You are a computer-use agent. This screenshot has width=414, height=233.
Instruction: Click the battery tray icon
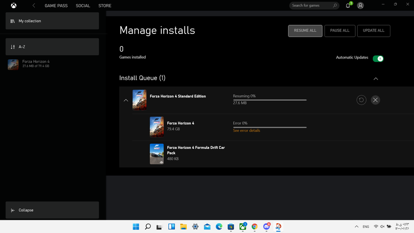389,226
